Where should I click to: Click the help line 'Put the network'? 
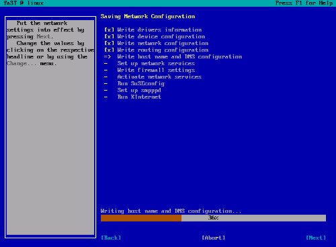42,23
